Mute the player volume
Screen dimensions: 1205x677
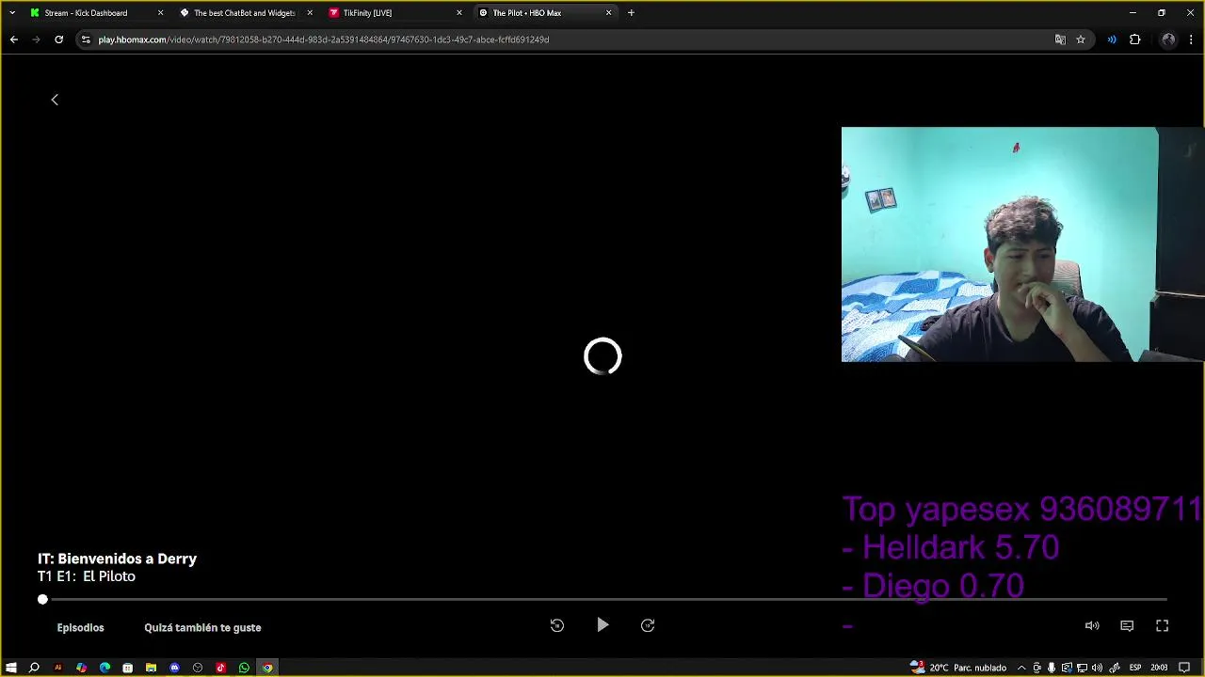[x=1092, y=625]
